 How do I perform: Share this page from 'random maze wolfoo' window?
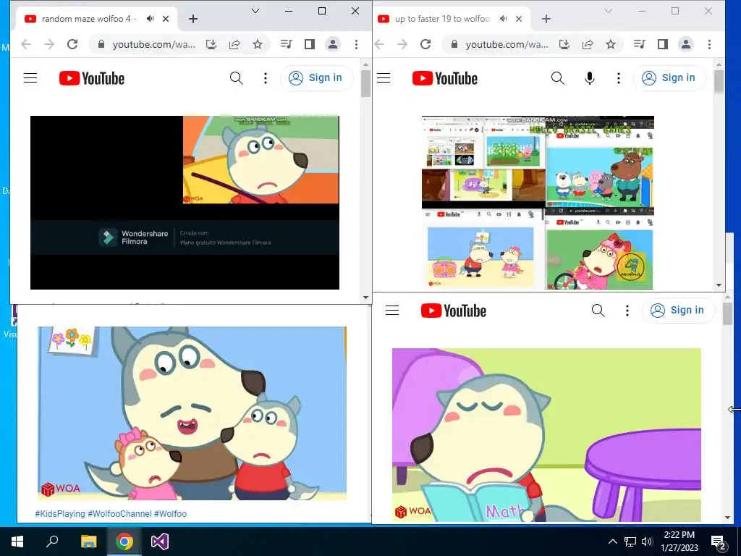click(234, 44)
